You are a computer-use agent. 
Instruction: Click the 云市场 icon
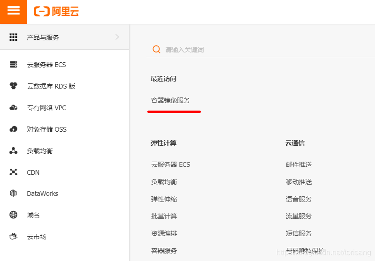(x=14, y=237)
